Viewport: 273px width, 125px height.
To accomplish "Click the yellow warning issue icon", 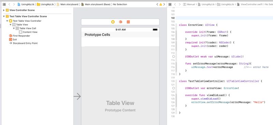I will (161, 4).
